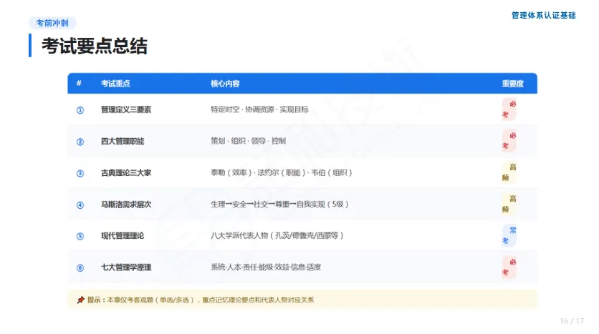Click the 必考 badge in 七大管理学原理 row
599x334 pixels.
pyautogui.click(x=509, y=267)
